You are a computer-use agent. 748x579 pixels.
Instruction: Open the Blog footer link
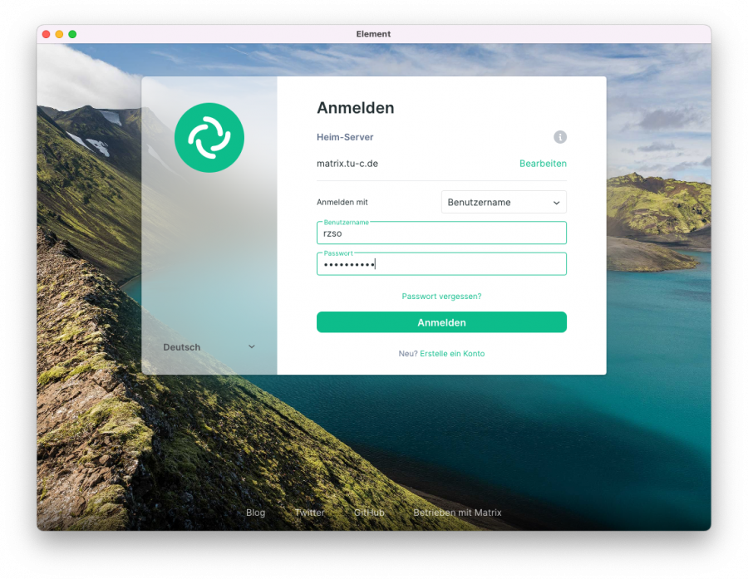click(255, 513)
